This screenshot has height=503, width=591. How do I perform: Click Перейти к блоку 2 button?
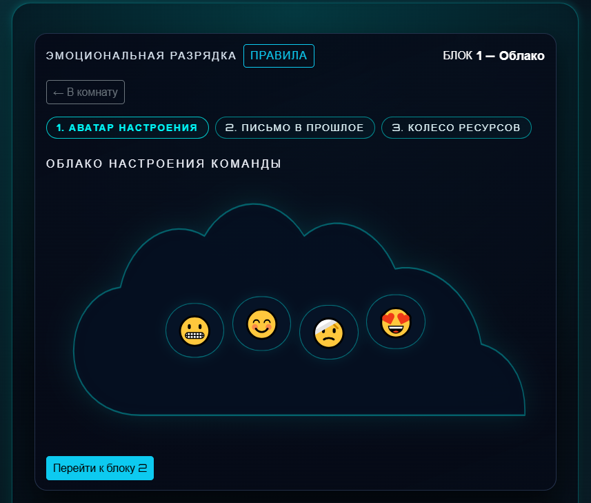tap(100, 468)
